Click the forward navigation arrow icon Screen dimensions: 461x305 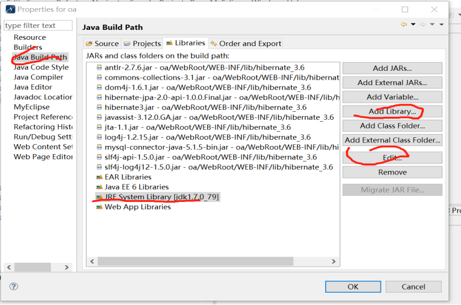pos(423,24)
